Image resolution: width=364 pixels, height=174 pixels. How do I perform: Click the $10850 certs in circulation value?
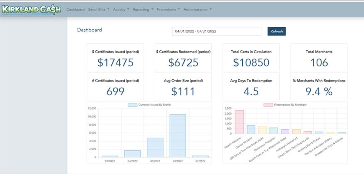pyautogui.click(x=251, y=62)
